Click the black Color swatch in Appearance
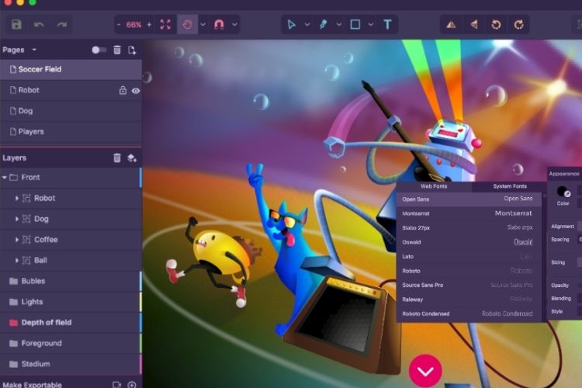 click(x=563, y=192)
